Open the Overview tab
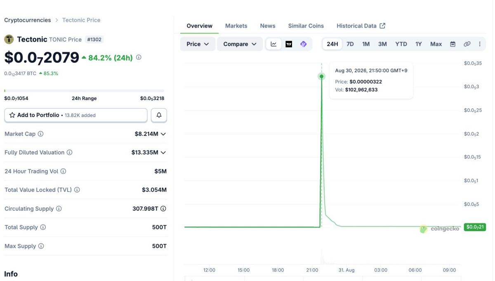Image resolution: width=495 pixels, height=281 pixels. tap(200, 26)
